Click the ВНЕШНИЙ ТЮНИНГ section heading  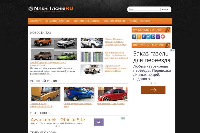pyautogui.click(x=45, y=81)
